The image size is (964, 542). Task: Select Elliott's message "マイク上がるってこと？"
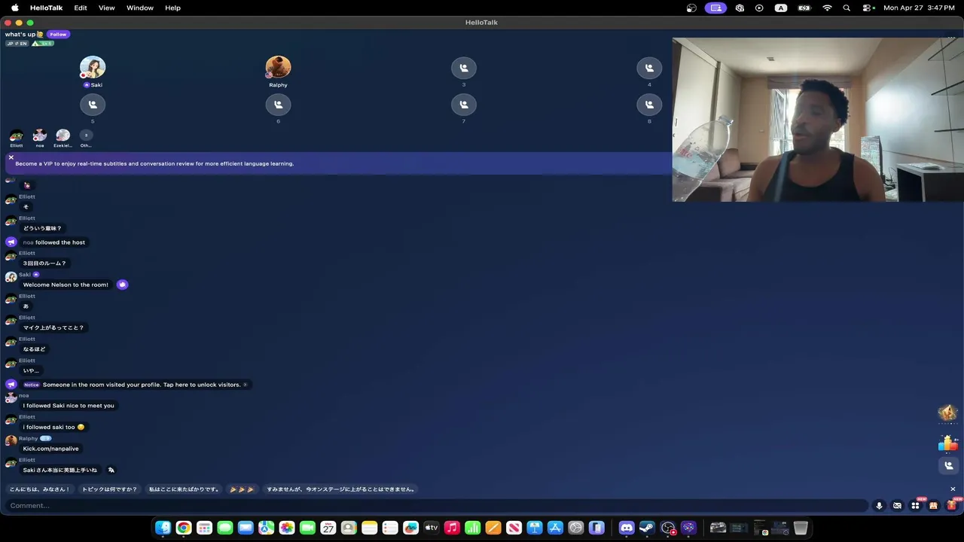click(x=53, y=327)
